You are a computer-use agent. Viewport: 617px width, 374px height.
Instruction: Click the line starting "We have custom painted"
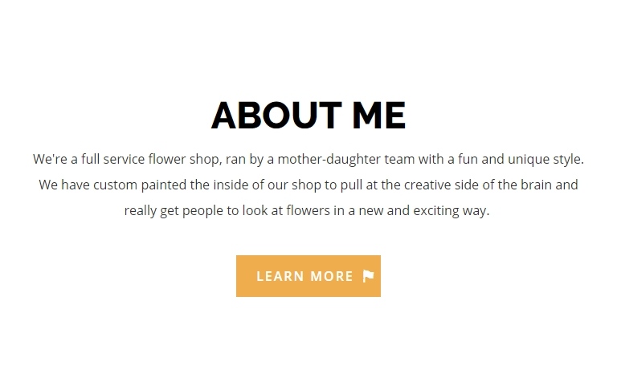(x=308, y=185)
